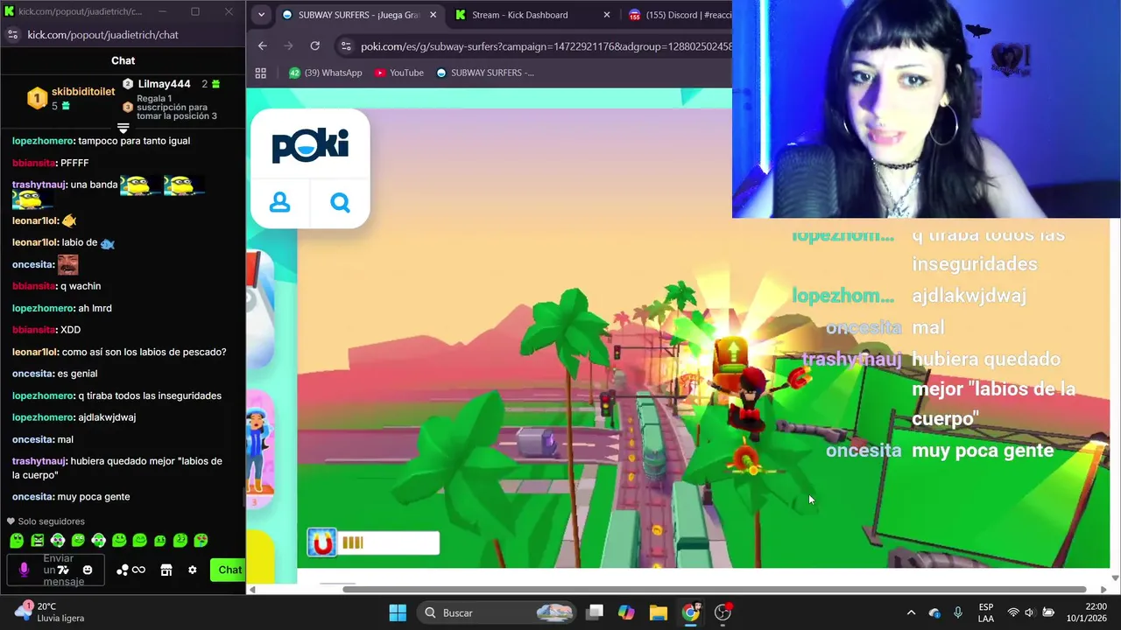1121x630 pixels.
Task: Switch to Chrome on the taskbar
Action: tap(691, 612)
